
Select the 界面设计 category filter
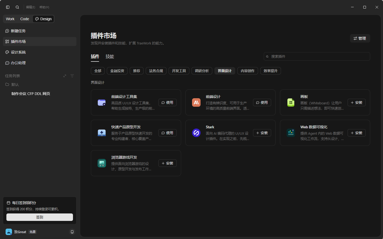pos(225,71)
